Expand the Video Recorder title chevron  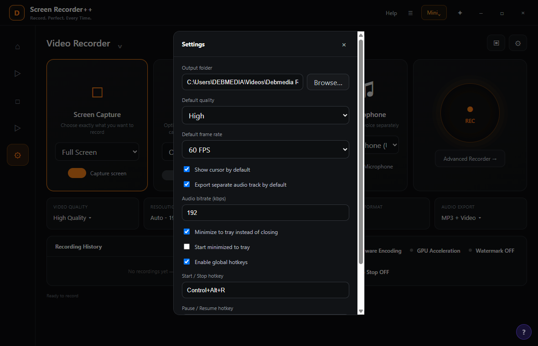(x=120, y=46)
